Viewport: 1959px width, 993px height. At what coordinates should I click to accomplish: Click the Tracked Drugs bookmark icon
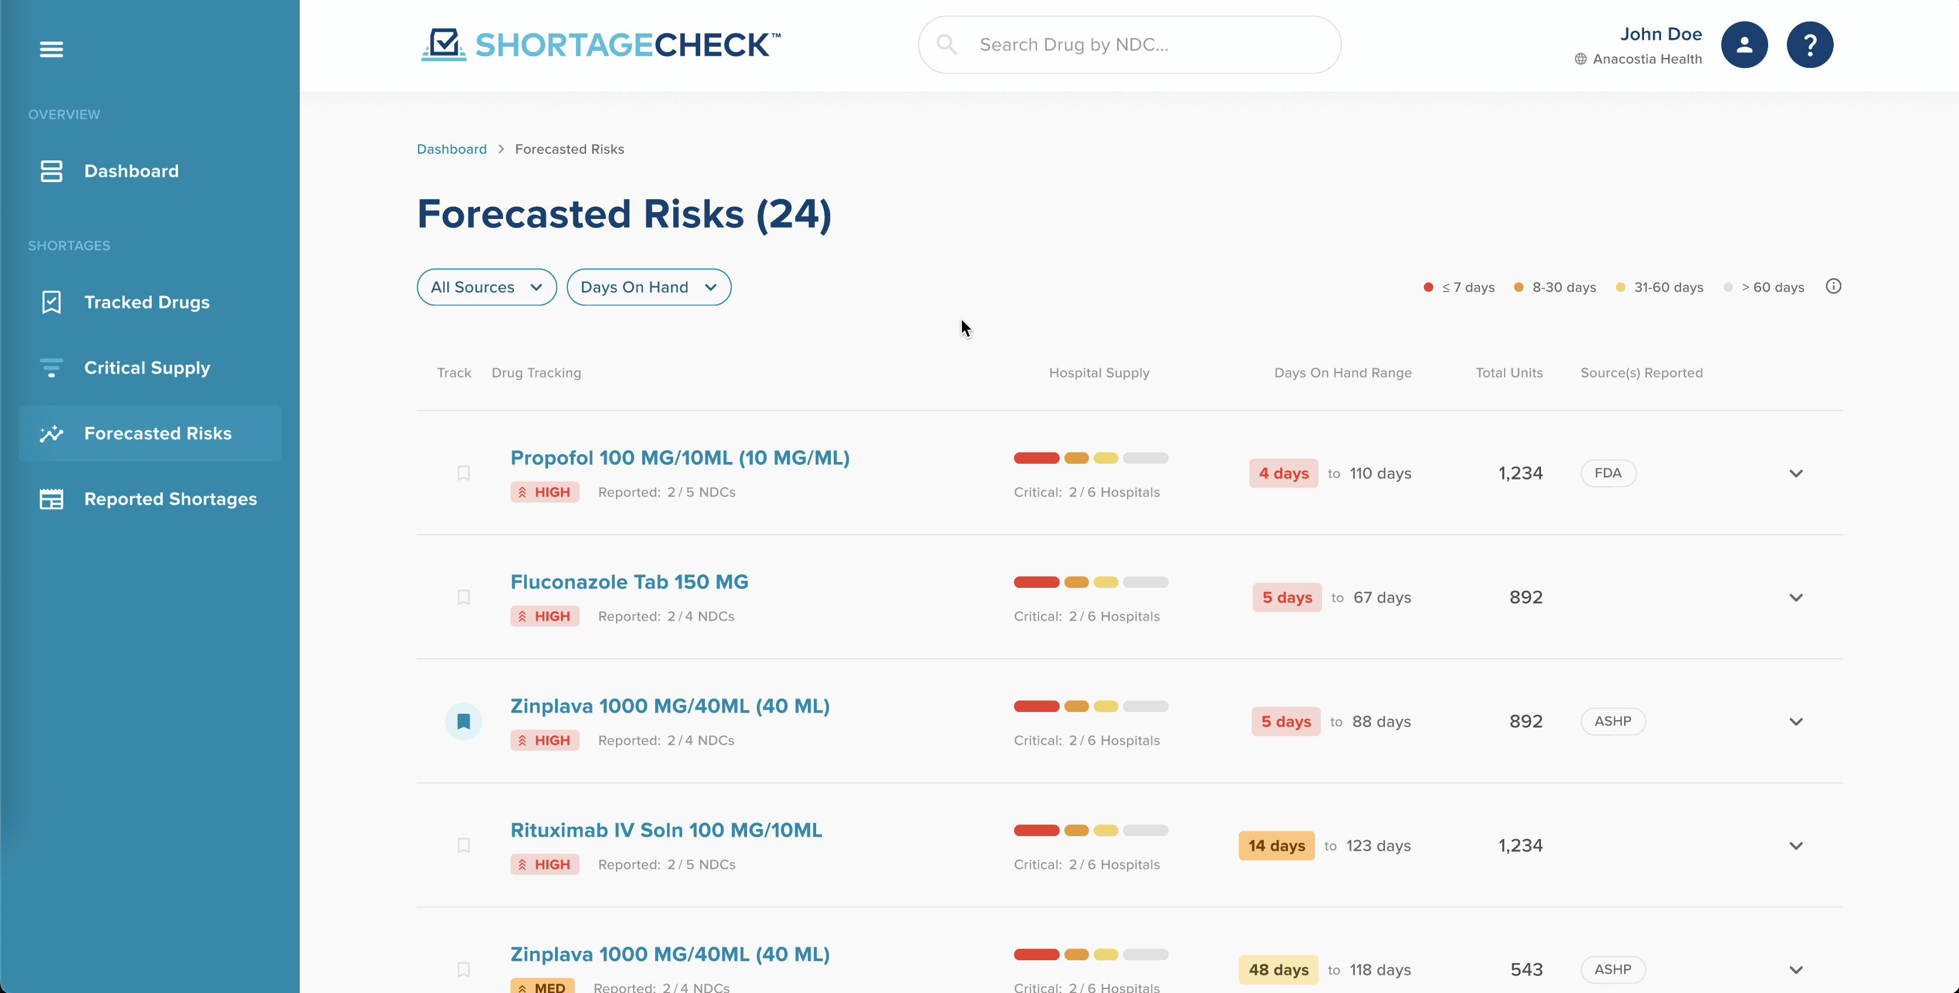(51, 302)
